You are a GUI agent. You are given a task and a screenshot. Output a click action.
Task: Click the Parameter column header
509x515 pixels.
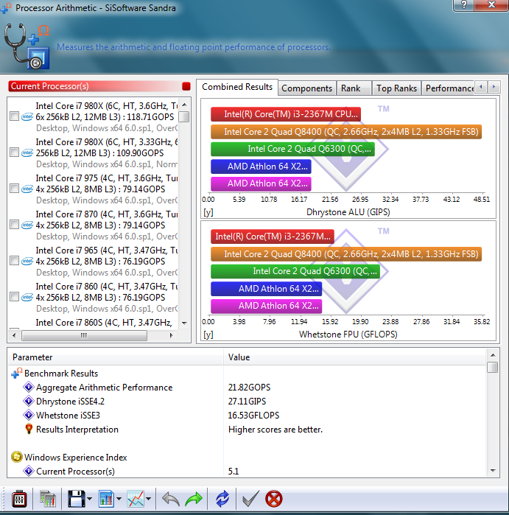click(116, 357)
